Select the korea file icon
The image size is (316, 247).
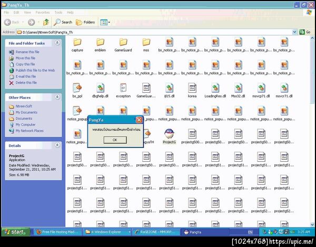point(192,88)
